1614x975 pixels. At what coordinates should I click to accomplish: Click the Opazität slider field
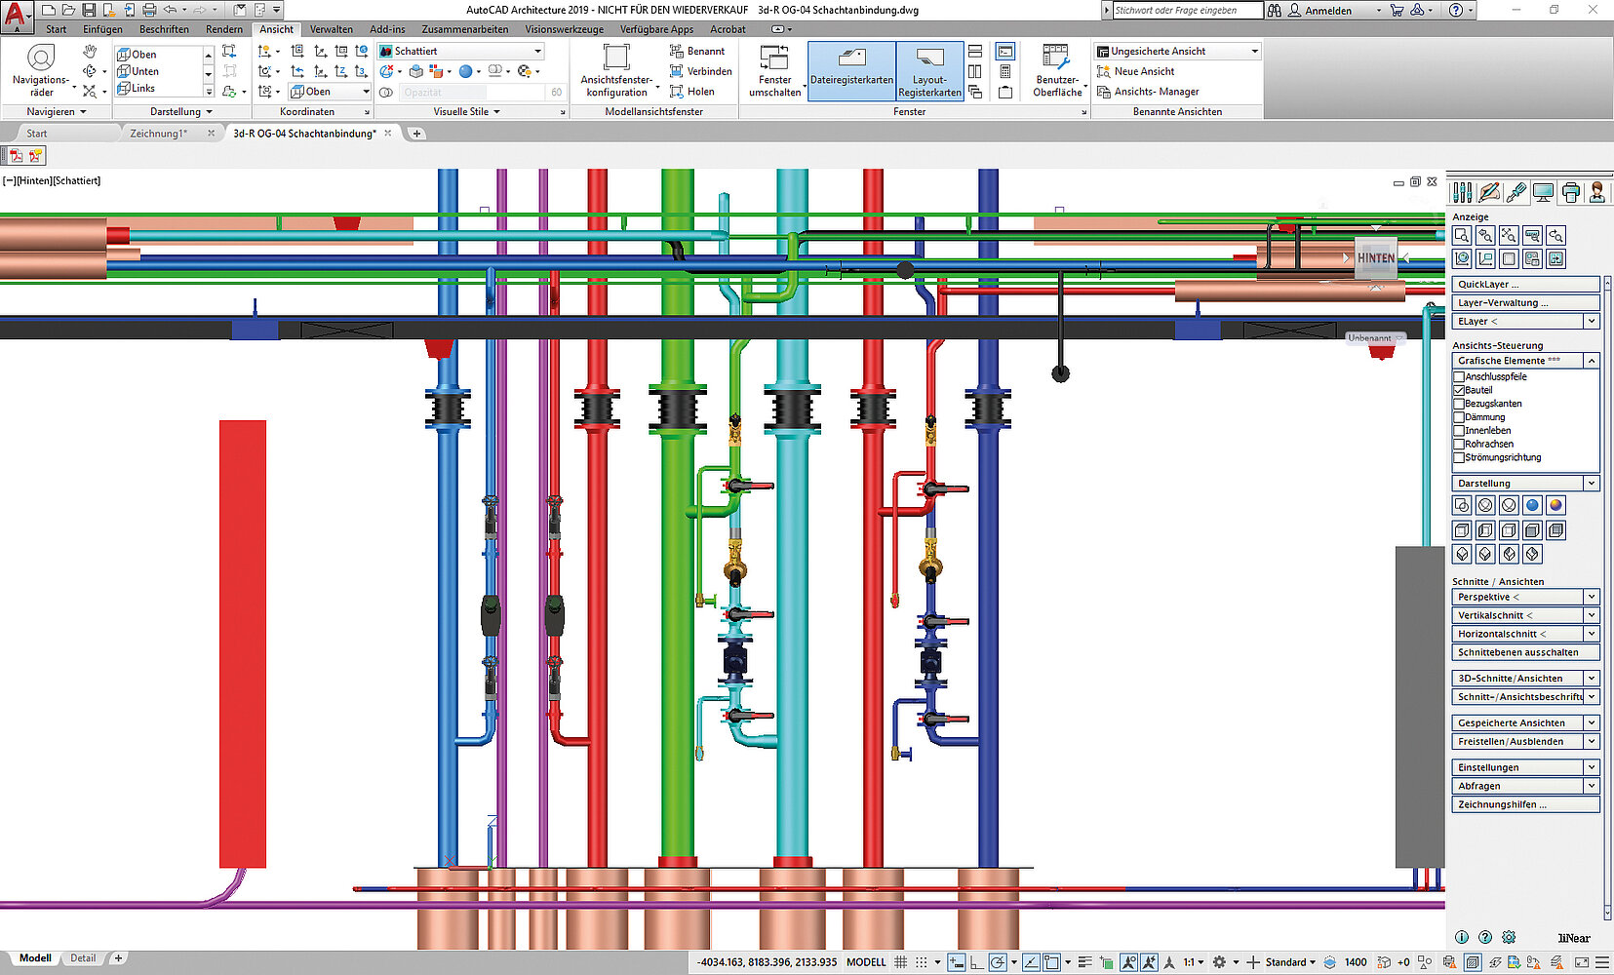471,93
